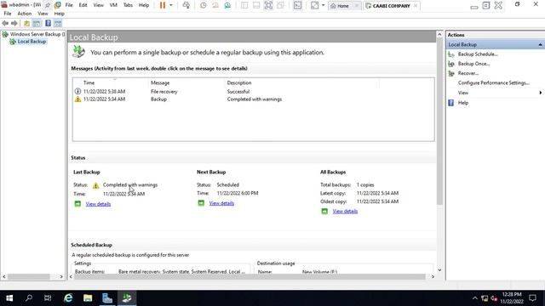Open Backup Schedule... action

coord(478,54)
